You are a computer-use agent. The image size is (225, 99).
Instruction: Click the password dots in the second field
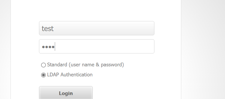[x=48, y=47]
